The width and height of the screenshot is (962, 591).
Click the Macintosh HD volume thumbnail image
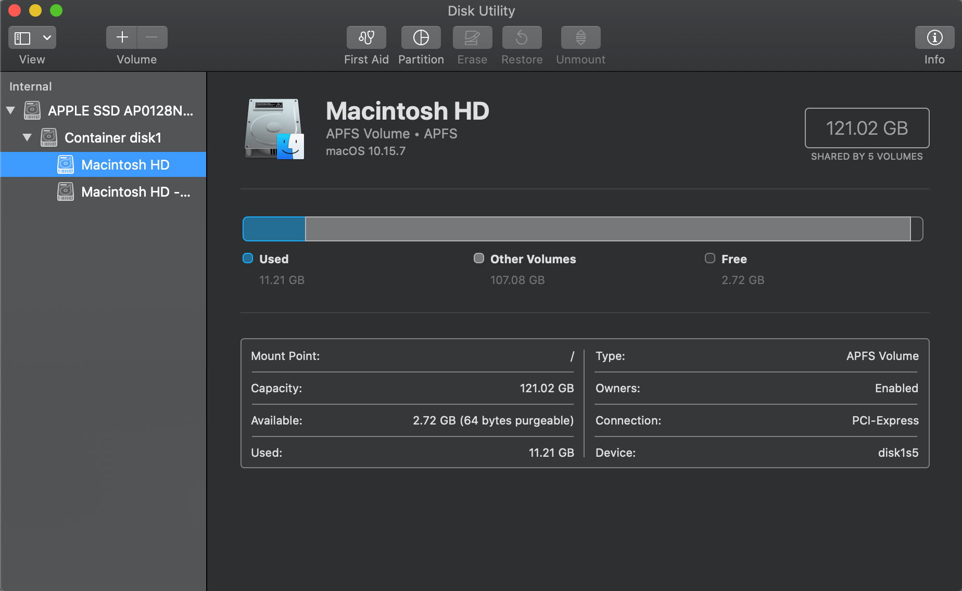273,129
